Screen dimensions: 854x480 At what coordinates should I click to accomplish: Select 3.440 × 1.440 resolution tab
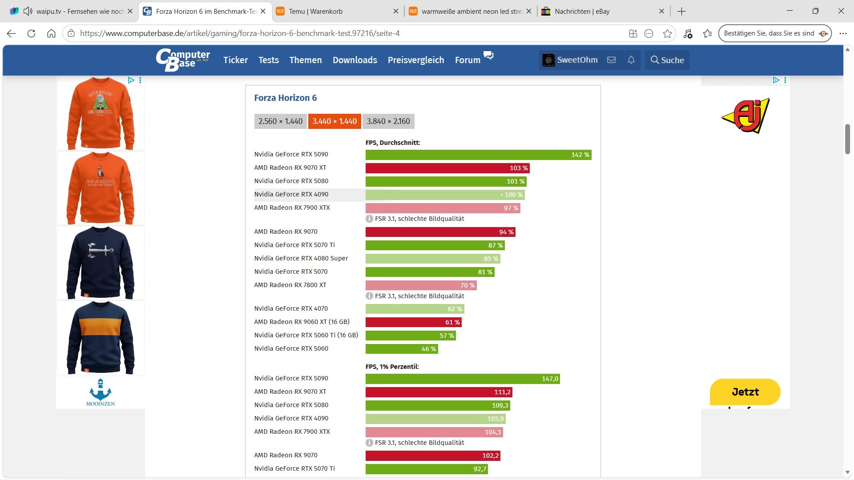(x=334, y=121)
